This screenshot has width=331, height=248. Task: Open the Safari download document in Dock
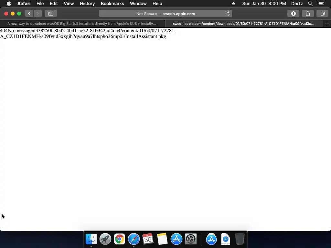(225, 239)
